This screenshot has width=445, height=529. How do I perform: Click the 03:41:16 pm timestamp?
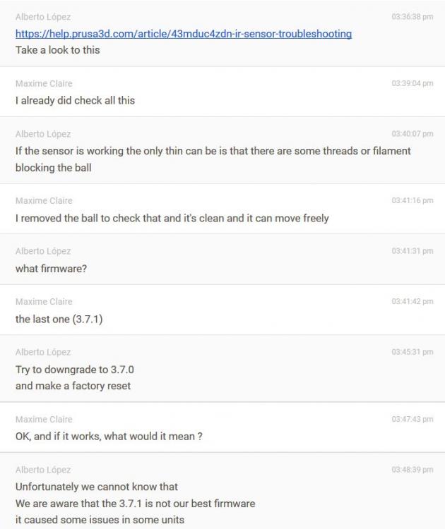click(412, 201)
